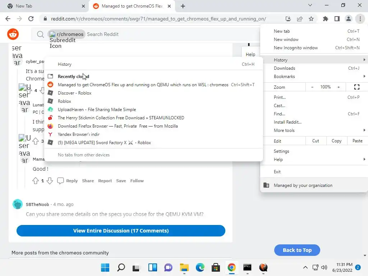The image size is (368, 276).
Task: Select New window in the Chrome menu
Action: click(x=314, y=40)
